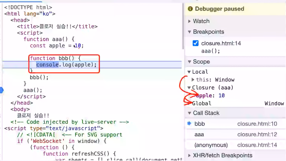
Task: Click the closure.html:14 breakpoint label
Action: (221, 43)
